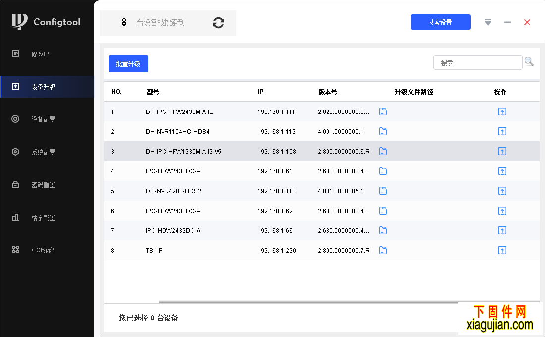Select 设备升级 in the sidebar
The width and height of the screenshot is (545, 337).
47,87
